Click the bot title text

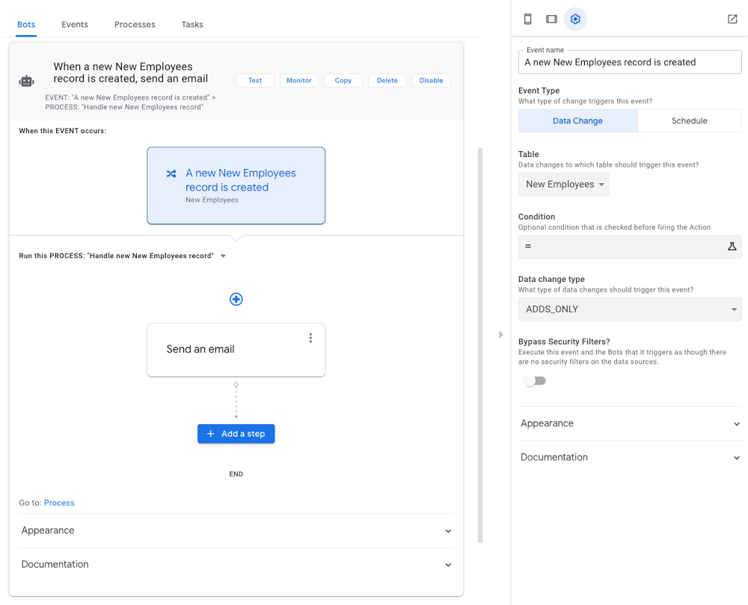[131, 73]
